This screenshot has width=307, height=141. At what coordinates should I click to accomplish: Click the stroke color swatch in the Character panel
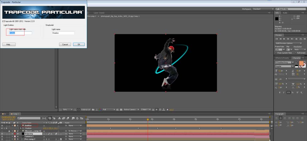(x=305, y=66)
